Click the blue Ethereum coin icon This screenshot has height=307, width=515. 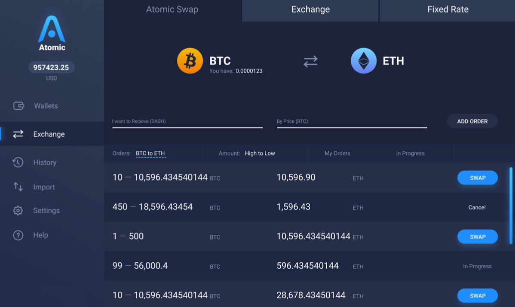(x=364, y=61)
